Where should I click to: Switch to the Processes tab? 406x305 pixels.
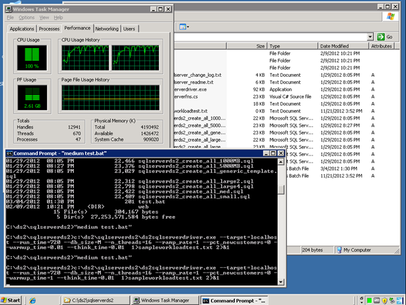pyautogui.click(x=49, y=29)
